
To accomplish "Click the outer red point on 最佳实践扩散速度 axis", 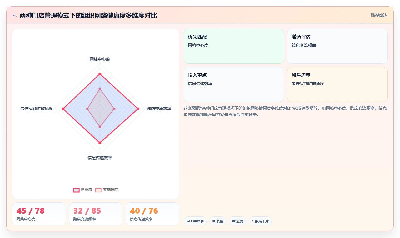I will coord(63,109).
